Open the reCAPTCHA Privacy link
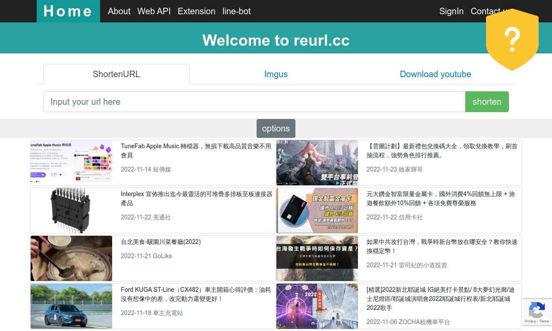This screenshot has height=331, width=552. click(x=530, y=322)
